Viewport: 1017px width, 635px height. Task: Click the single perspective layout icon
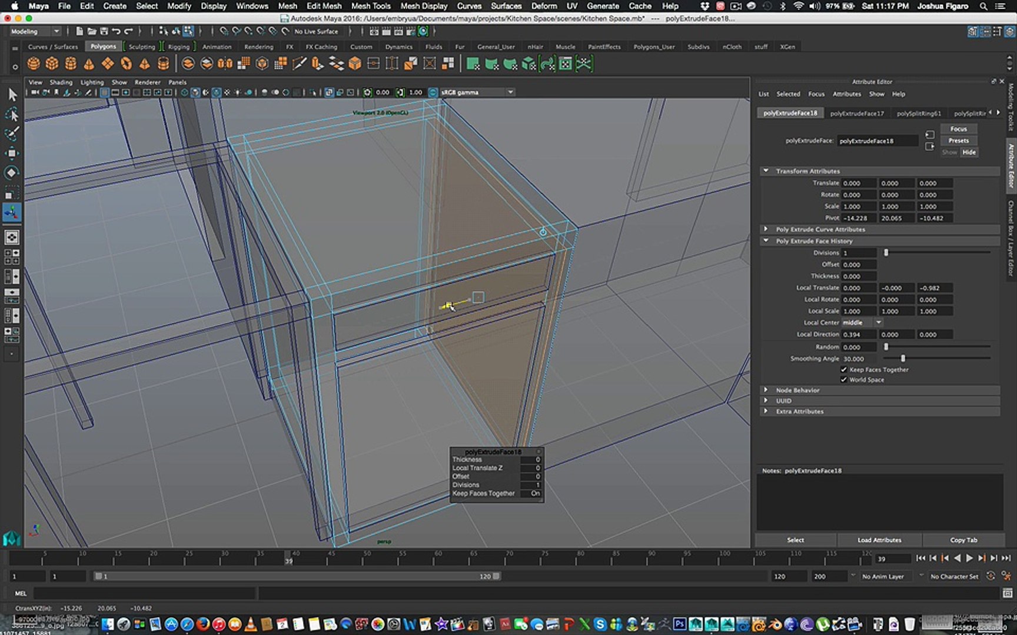[x=11, y=238]
